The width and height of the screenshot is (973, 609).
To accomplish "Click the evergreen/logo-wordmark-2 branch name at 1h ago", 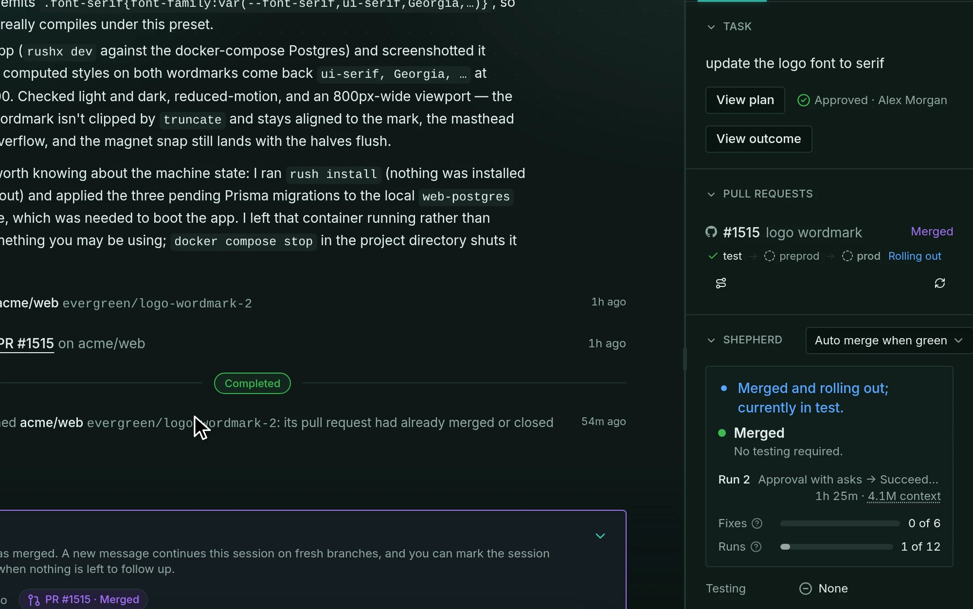I will coord(157,304).
